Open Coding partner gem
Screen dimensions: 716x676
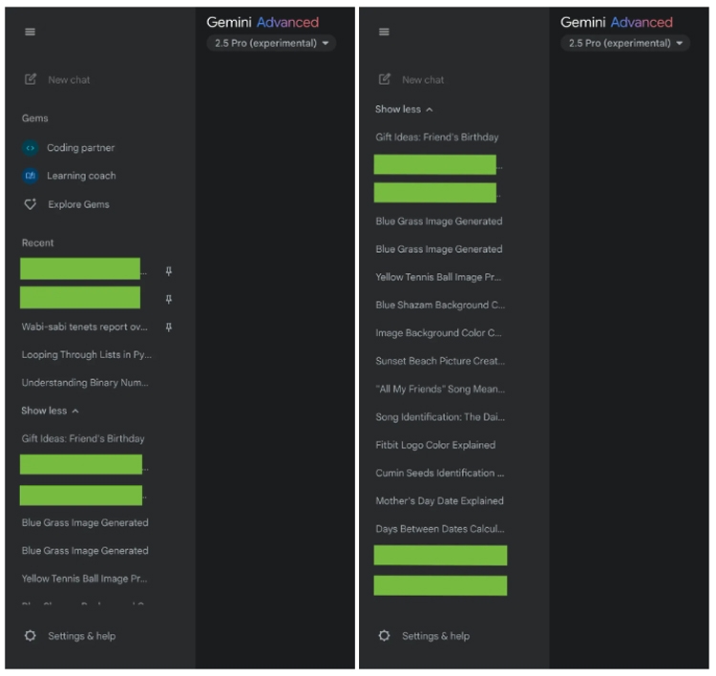80,148
